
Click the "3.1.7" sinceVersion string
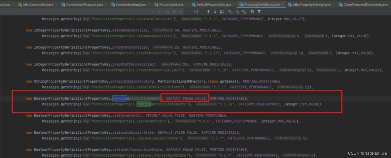[x=216, y=138]
